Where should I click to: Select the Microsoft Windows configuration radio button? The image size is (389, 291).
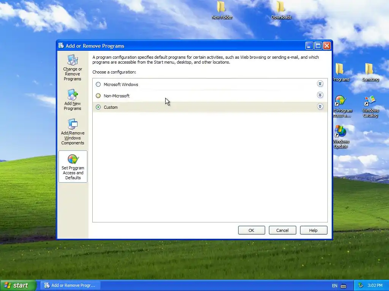pyautogui.click(x=98, y=84)
